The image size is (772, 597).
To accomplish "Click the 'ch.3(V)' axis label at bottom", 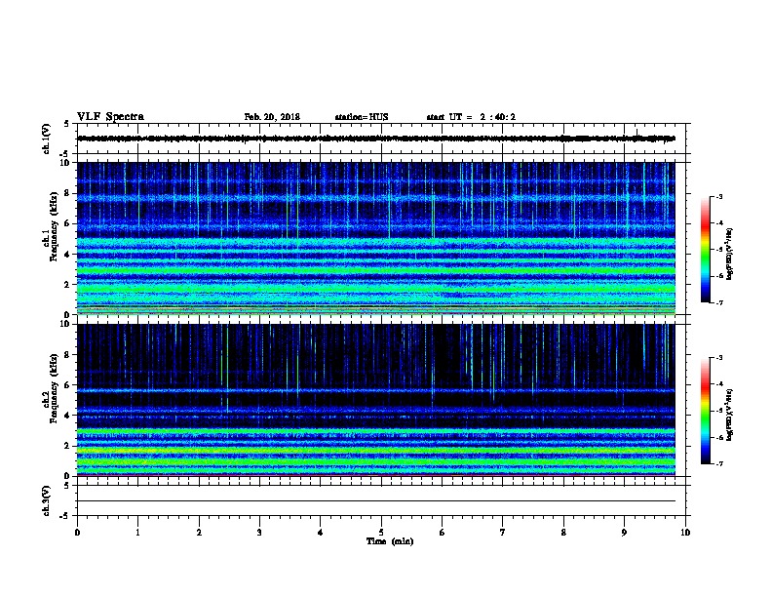I will tap(46, 500).
